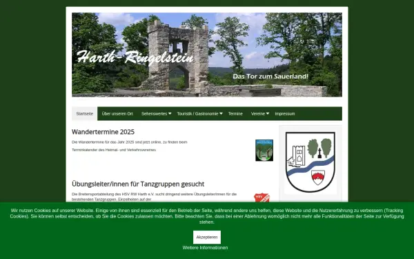Image resolution: width=414 pixels, height=259 pixels.
Task: Click the HSV Harth club logo
Action: 262,198
